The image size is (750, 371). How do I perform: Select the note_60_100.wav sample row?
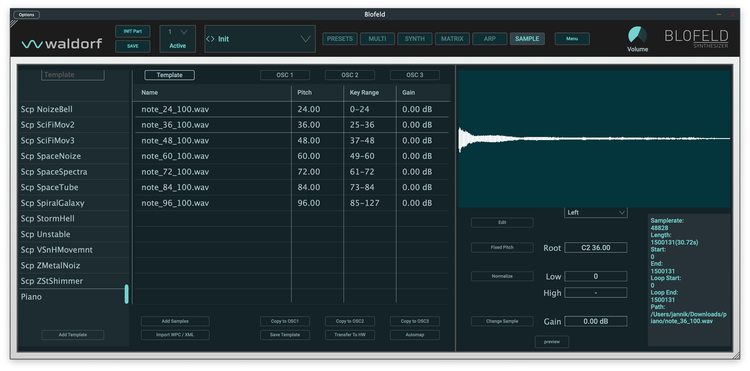coord(292,156)
